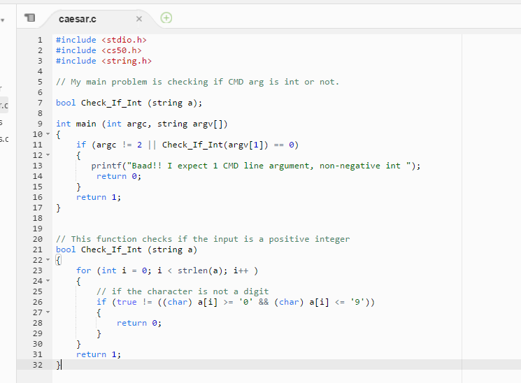Click comment 'if the character is not a digit'
The height and width of the screenshot is (383, 521).
(x=183, y=291)
